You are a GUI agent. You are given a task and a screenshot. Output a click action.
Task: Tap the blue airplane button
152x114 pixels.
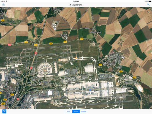coord(4,111)
